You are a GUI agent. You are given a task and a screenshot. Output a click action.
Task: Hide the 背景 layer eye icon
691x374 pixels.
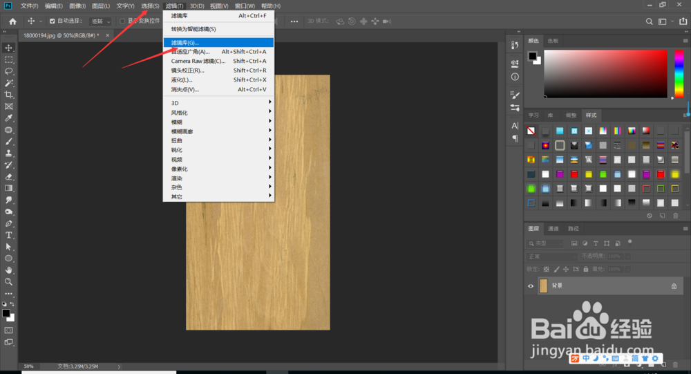pyautogui.click(x=531, y=286)
